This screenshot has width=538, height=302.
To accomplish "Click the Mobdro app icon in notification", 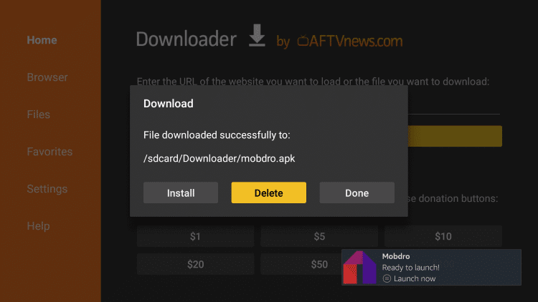I will click(x=360, y=267).
